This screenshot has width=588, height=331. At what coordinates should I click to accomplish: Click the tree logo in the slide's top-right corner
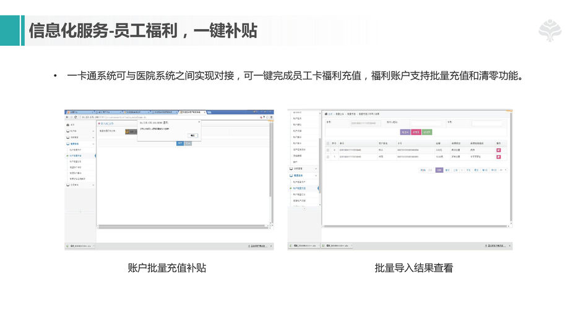(549, 31)
